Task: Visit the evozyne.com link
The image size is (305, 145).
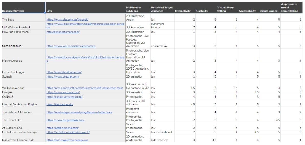Action: tap(63, 92)
